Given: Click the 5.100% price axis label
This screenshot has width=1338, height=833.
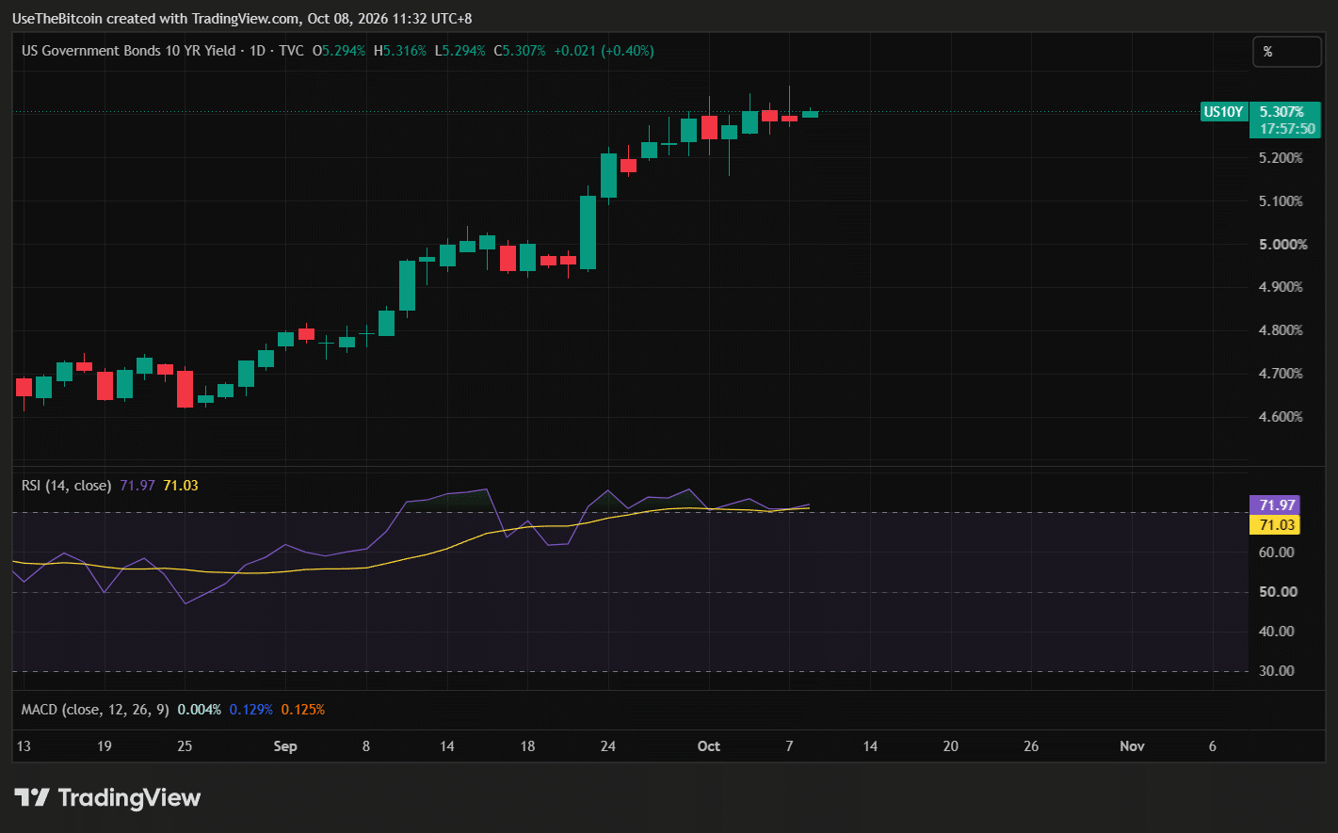Looking at the screenshot, I should pos(1281,201).
